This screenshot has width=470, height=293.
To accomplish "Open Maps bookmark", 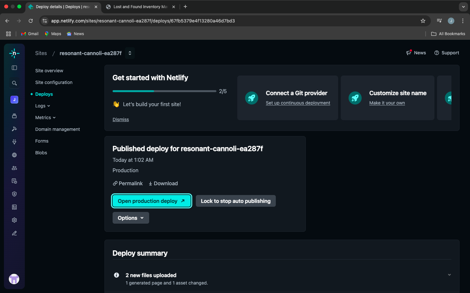I will point(53,34).
